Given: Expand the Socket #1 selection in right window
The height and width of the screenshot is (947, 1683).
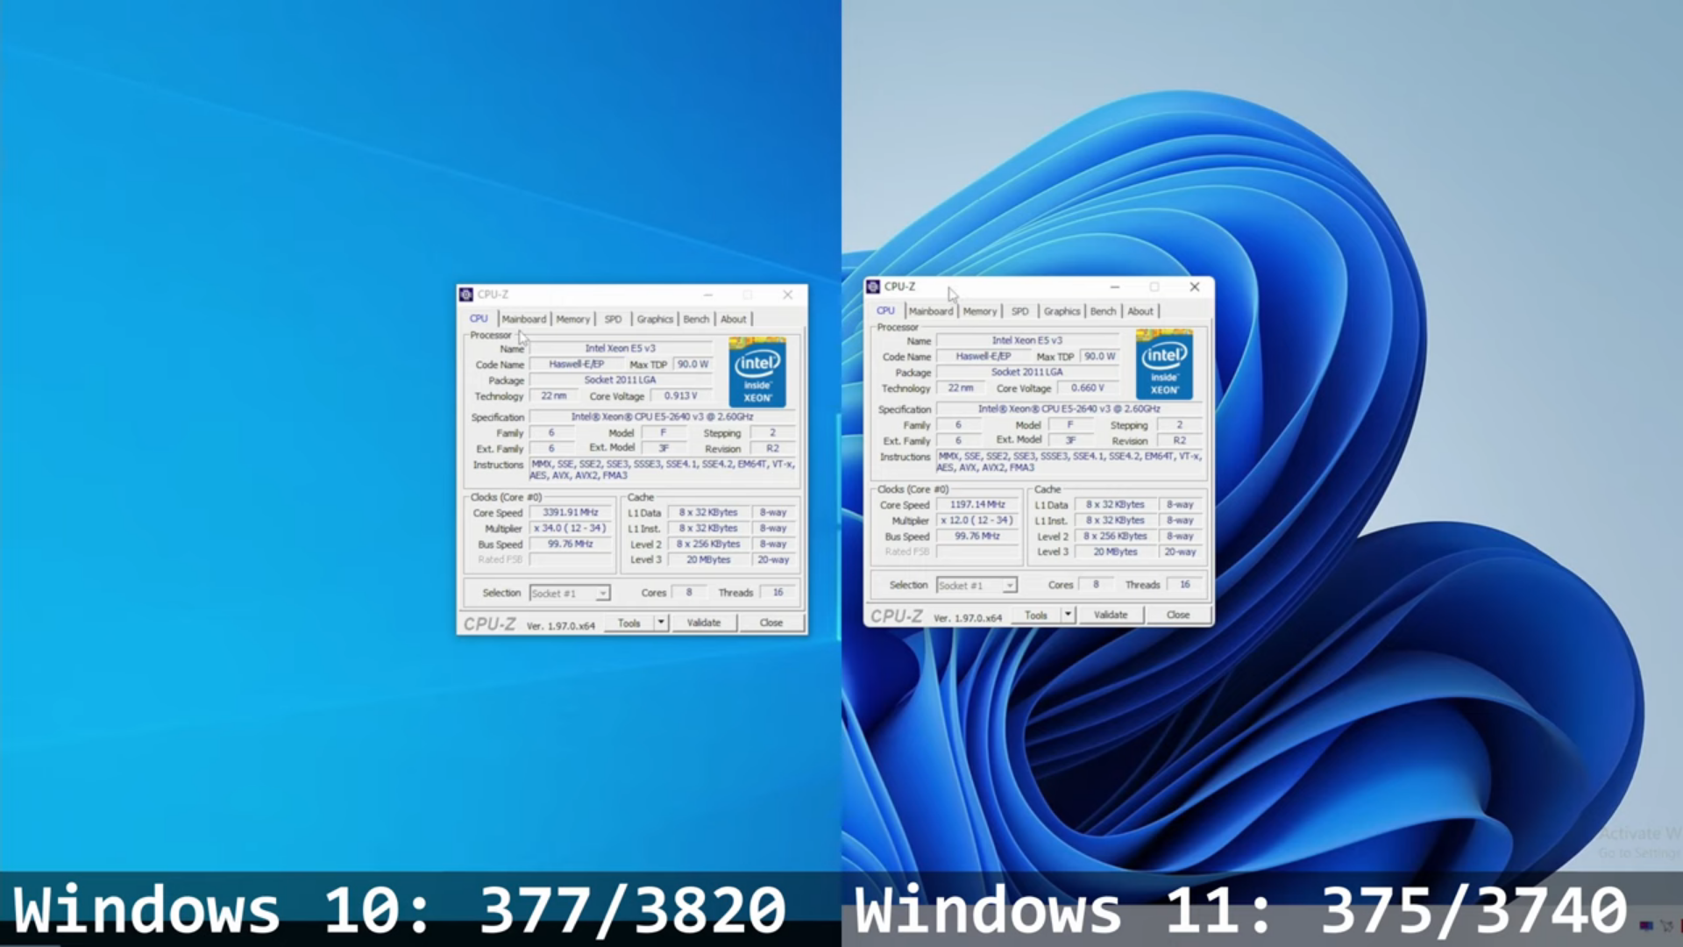Looking at the screenshot, I should 1009,586.
